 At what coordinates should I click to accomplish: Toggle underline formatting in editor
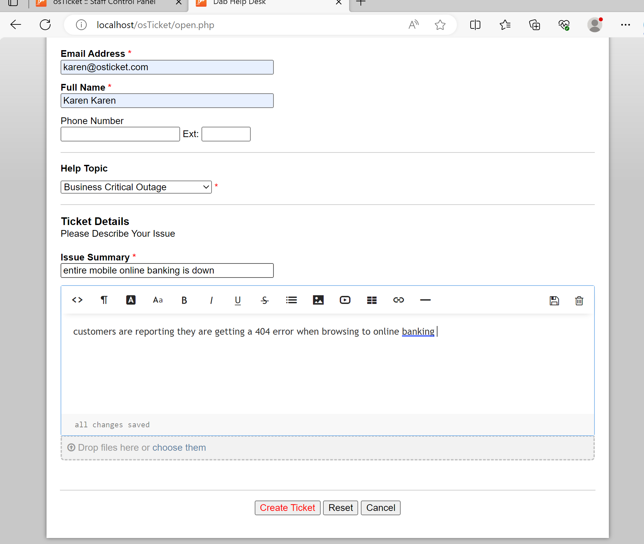coord(238,300)
